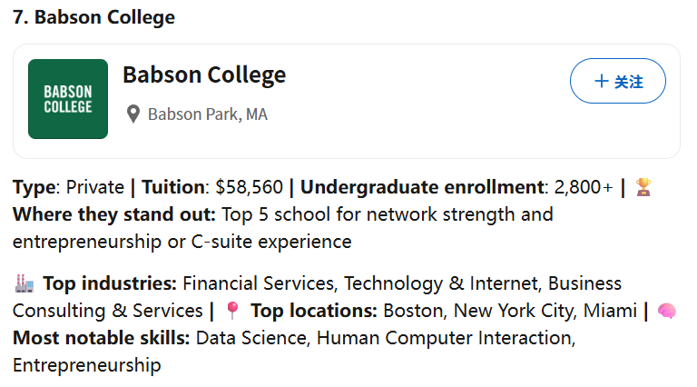The height and width of the screenshot is (387, 697).
Task: Click the red pushpin emoji icon
Action: [x=232, y=311]
